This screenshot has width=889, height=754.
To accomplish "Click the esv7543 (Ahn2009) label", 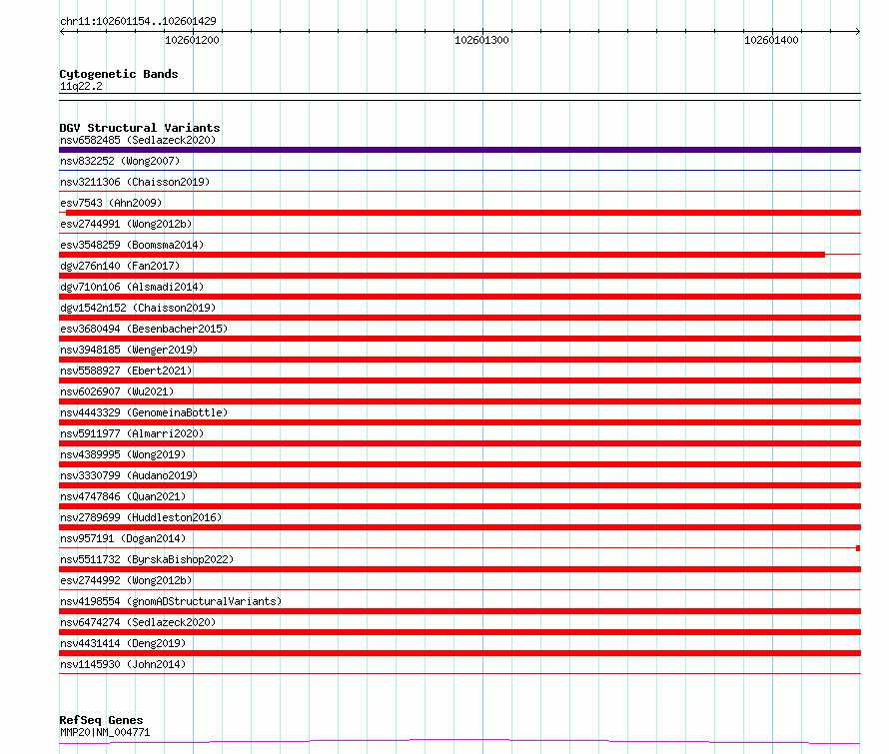I will [111, 203].
